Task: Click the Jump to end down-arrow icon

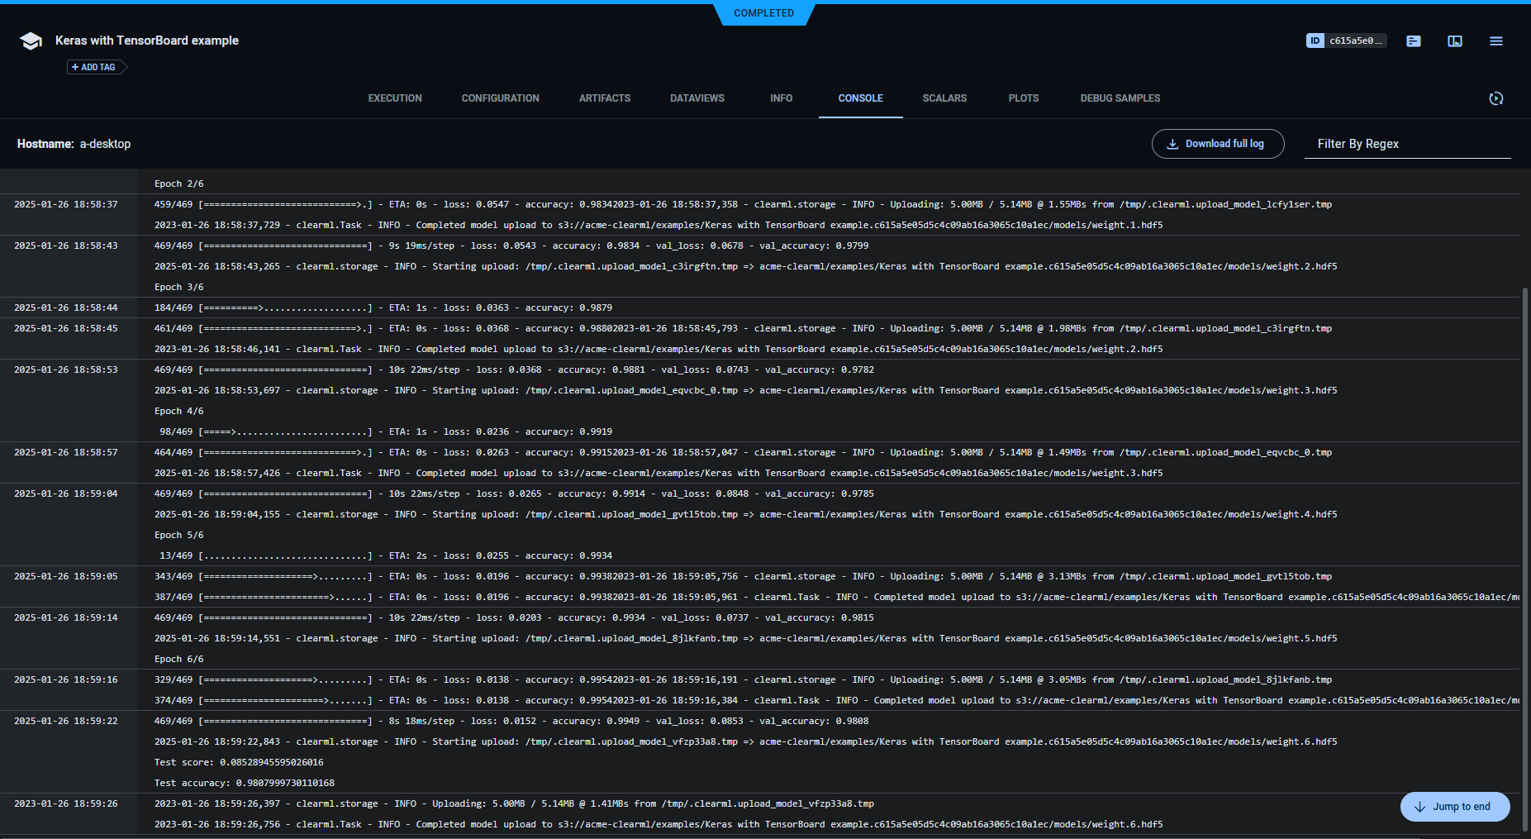Action: [x=1420, y=807]
